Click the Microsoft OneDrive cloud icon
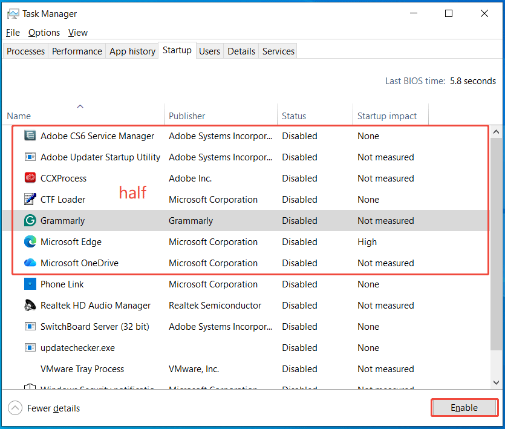This screenshot has width=505, height=429. 30,263
